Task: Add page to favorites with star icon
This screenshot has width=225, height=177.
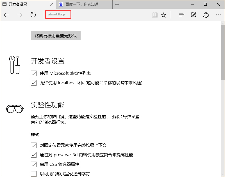Action: 164,15
